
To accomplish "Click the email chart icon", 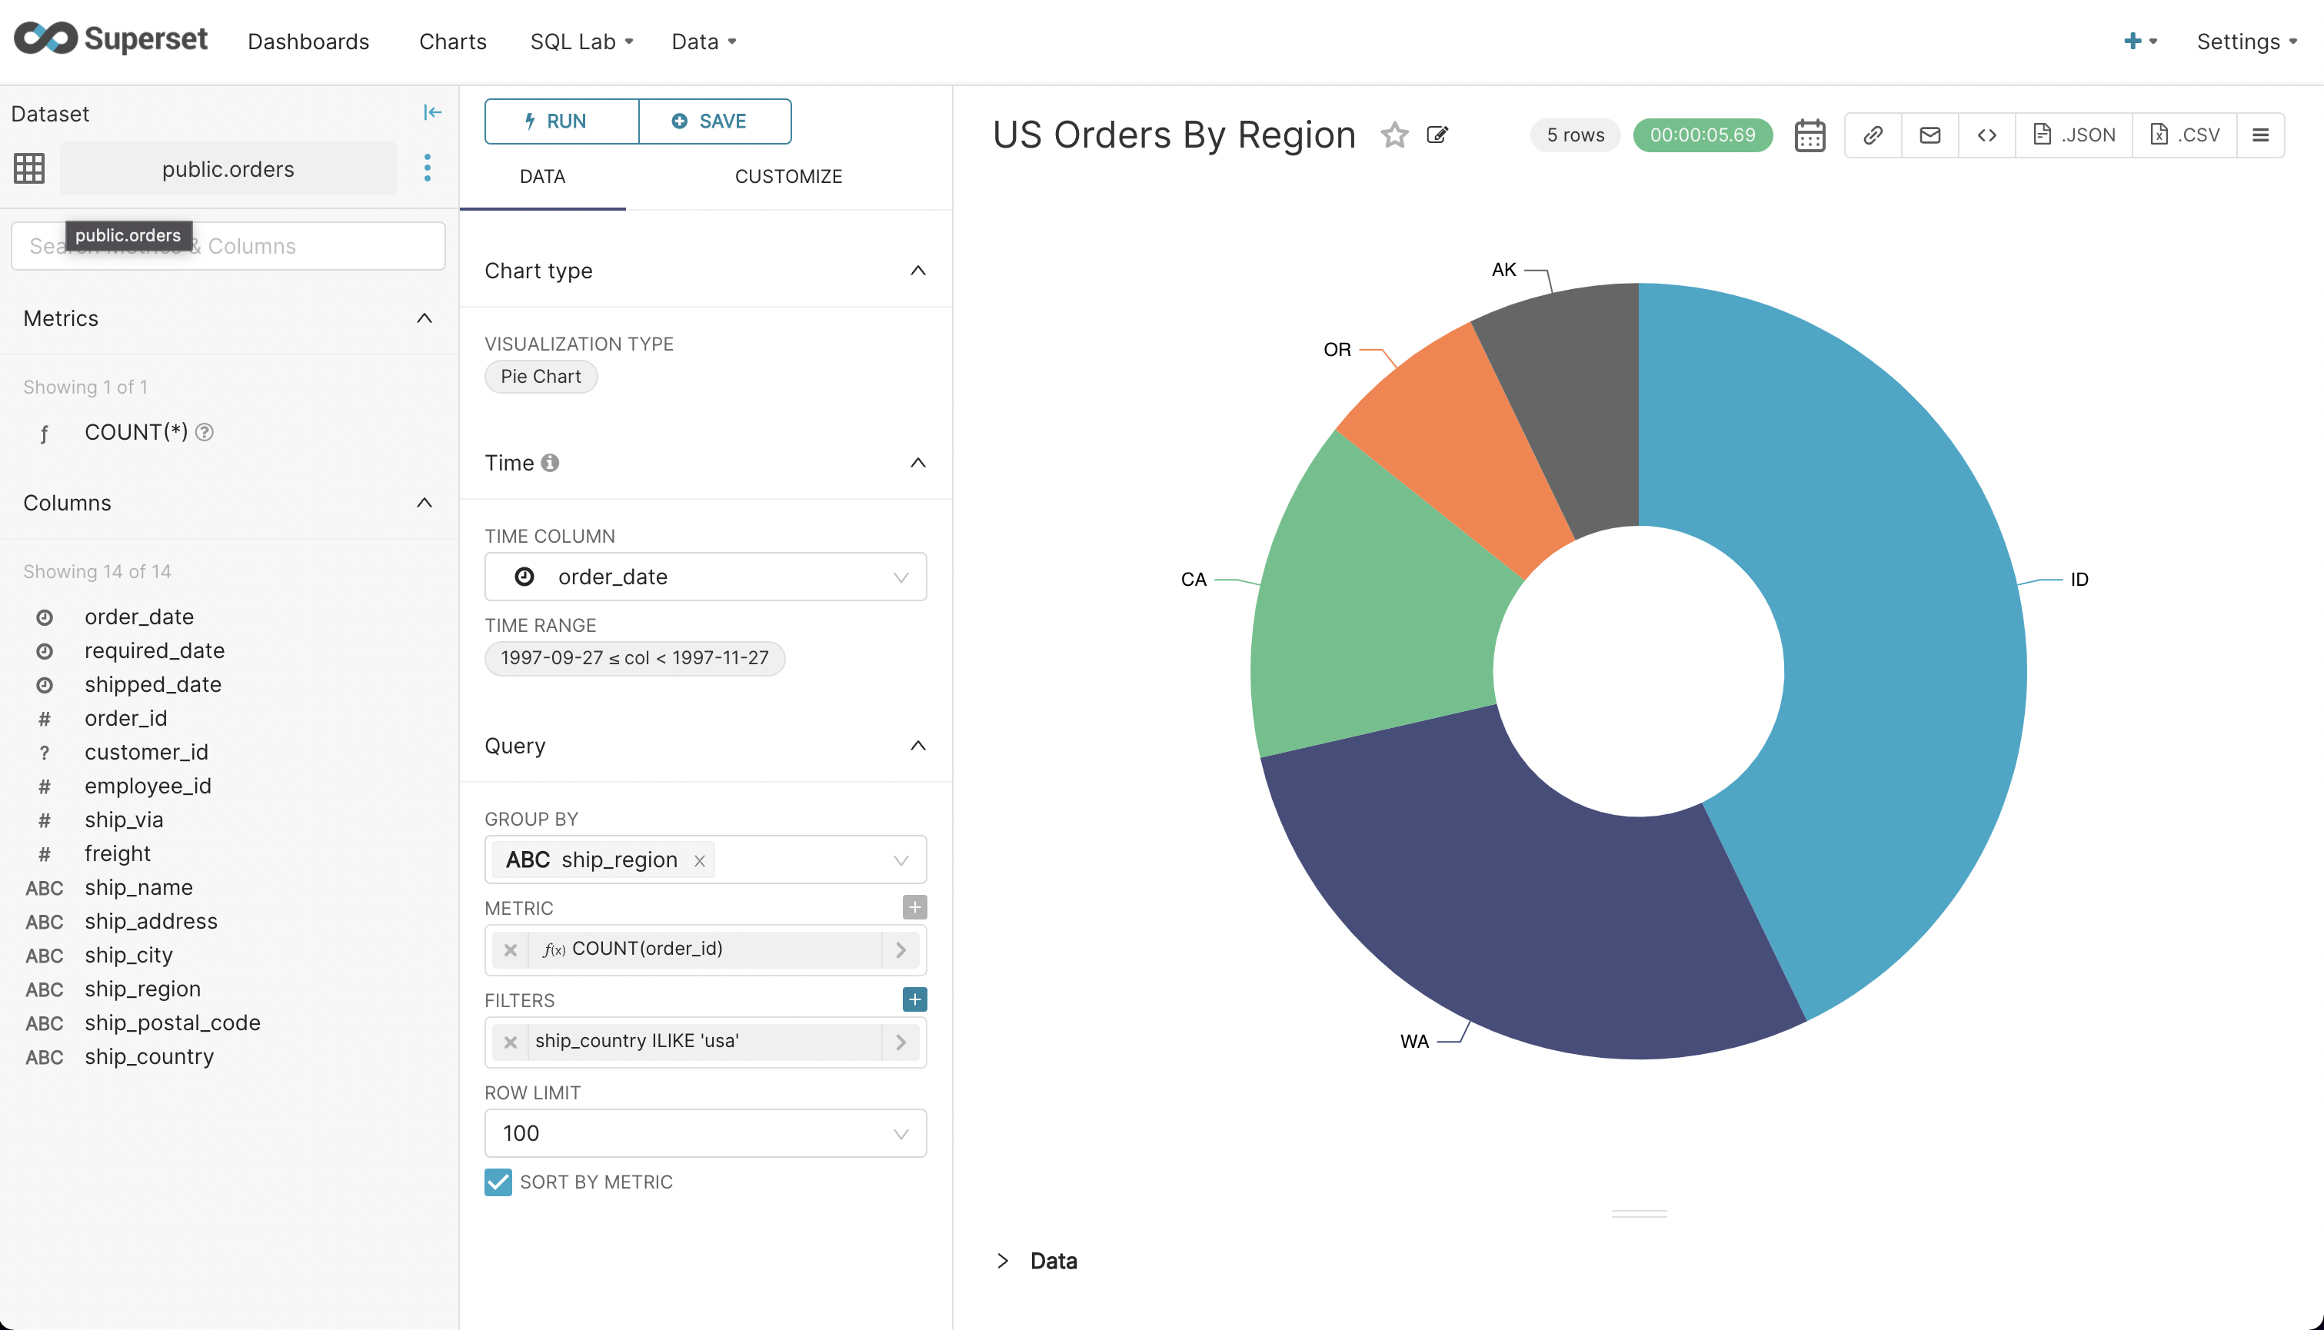I will (x=1929, y=135).
